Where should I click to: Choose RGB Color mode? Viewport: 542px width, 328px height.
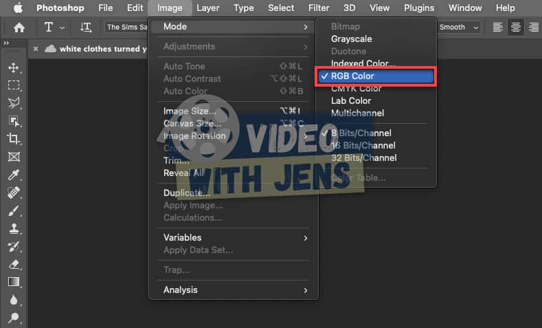[x=375, y=76]
